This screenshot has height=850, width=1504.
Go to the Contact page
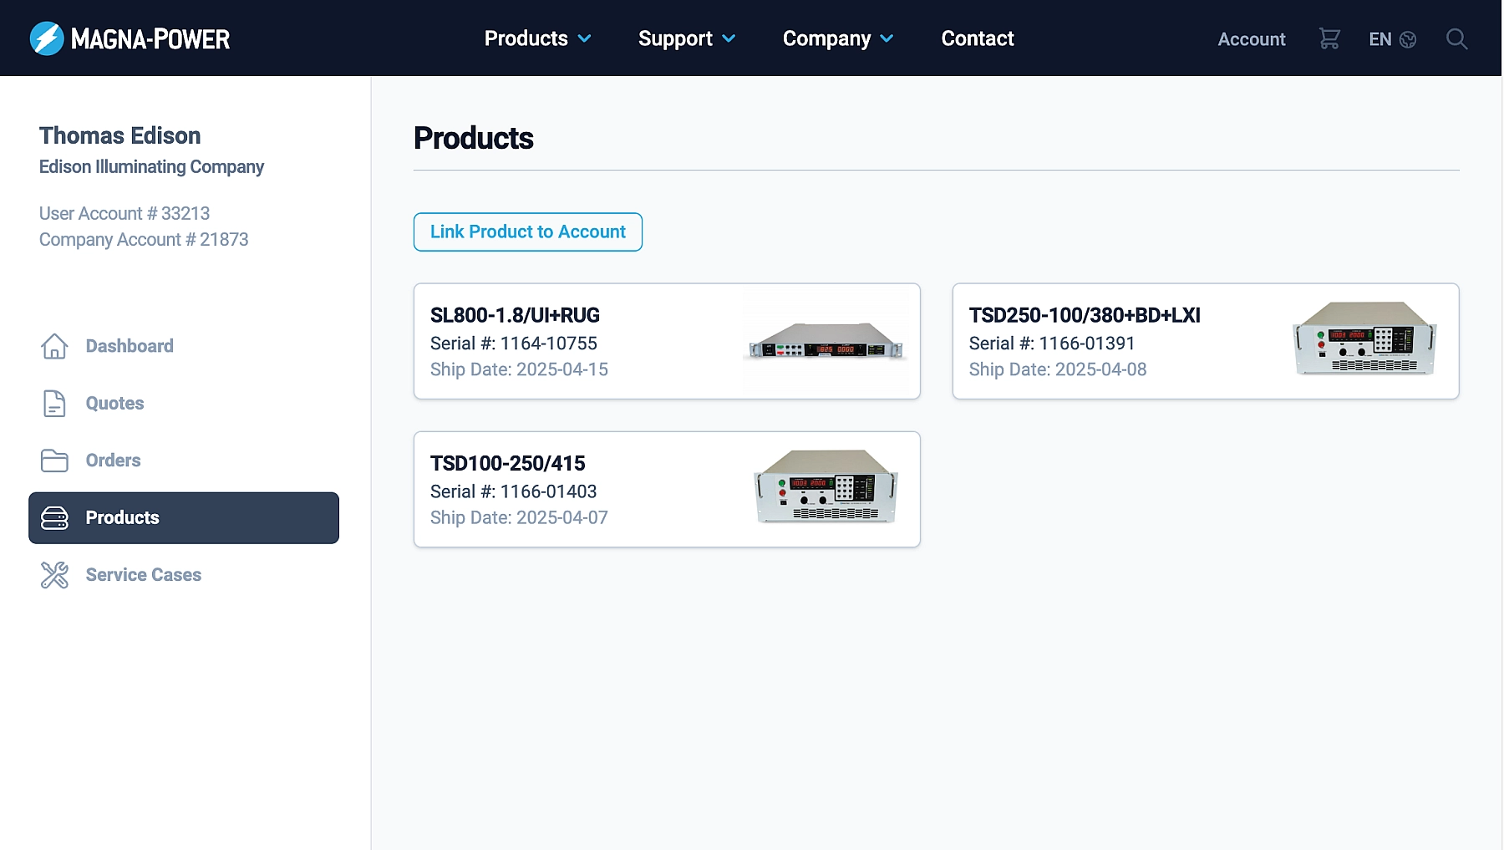978,38
